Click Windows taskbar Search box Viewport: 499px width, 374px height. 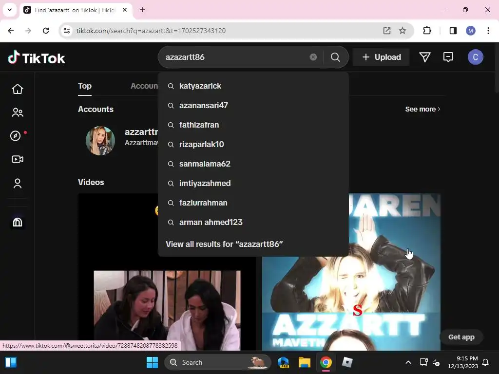click(x=218, y=362)
